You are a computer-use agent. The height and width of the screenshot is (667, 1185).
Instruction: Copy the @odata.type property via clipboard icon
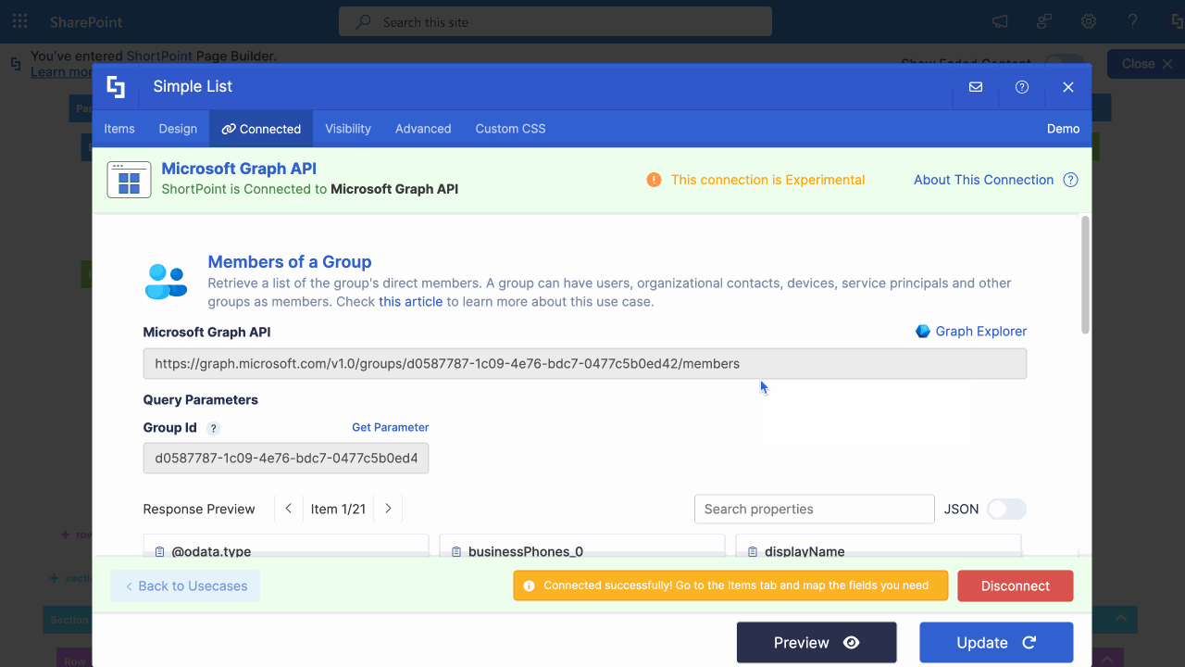(x=159, y=552)
